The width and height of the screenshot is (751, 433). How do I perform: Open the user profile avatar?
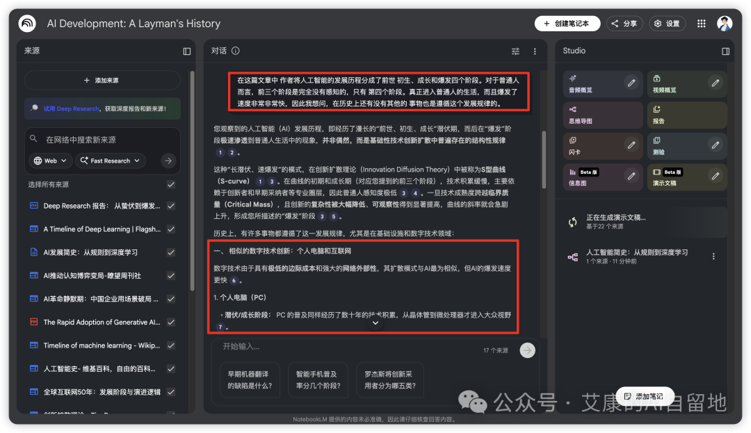point(724,24)
